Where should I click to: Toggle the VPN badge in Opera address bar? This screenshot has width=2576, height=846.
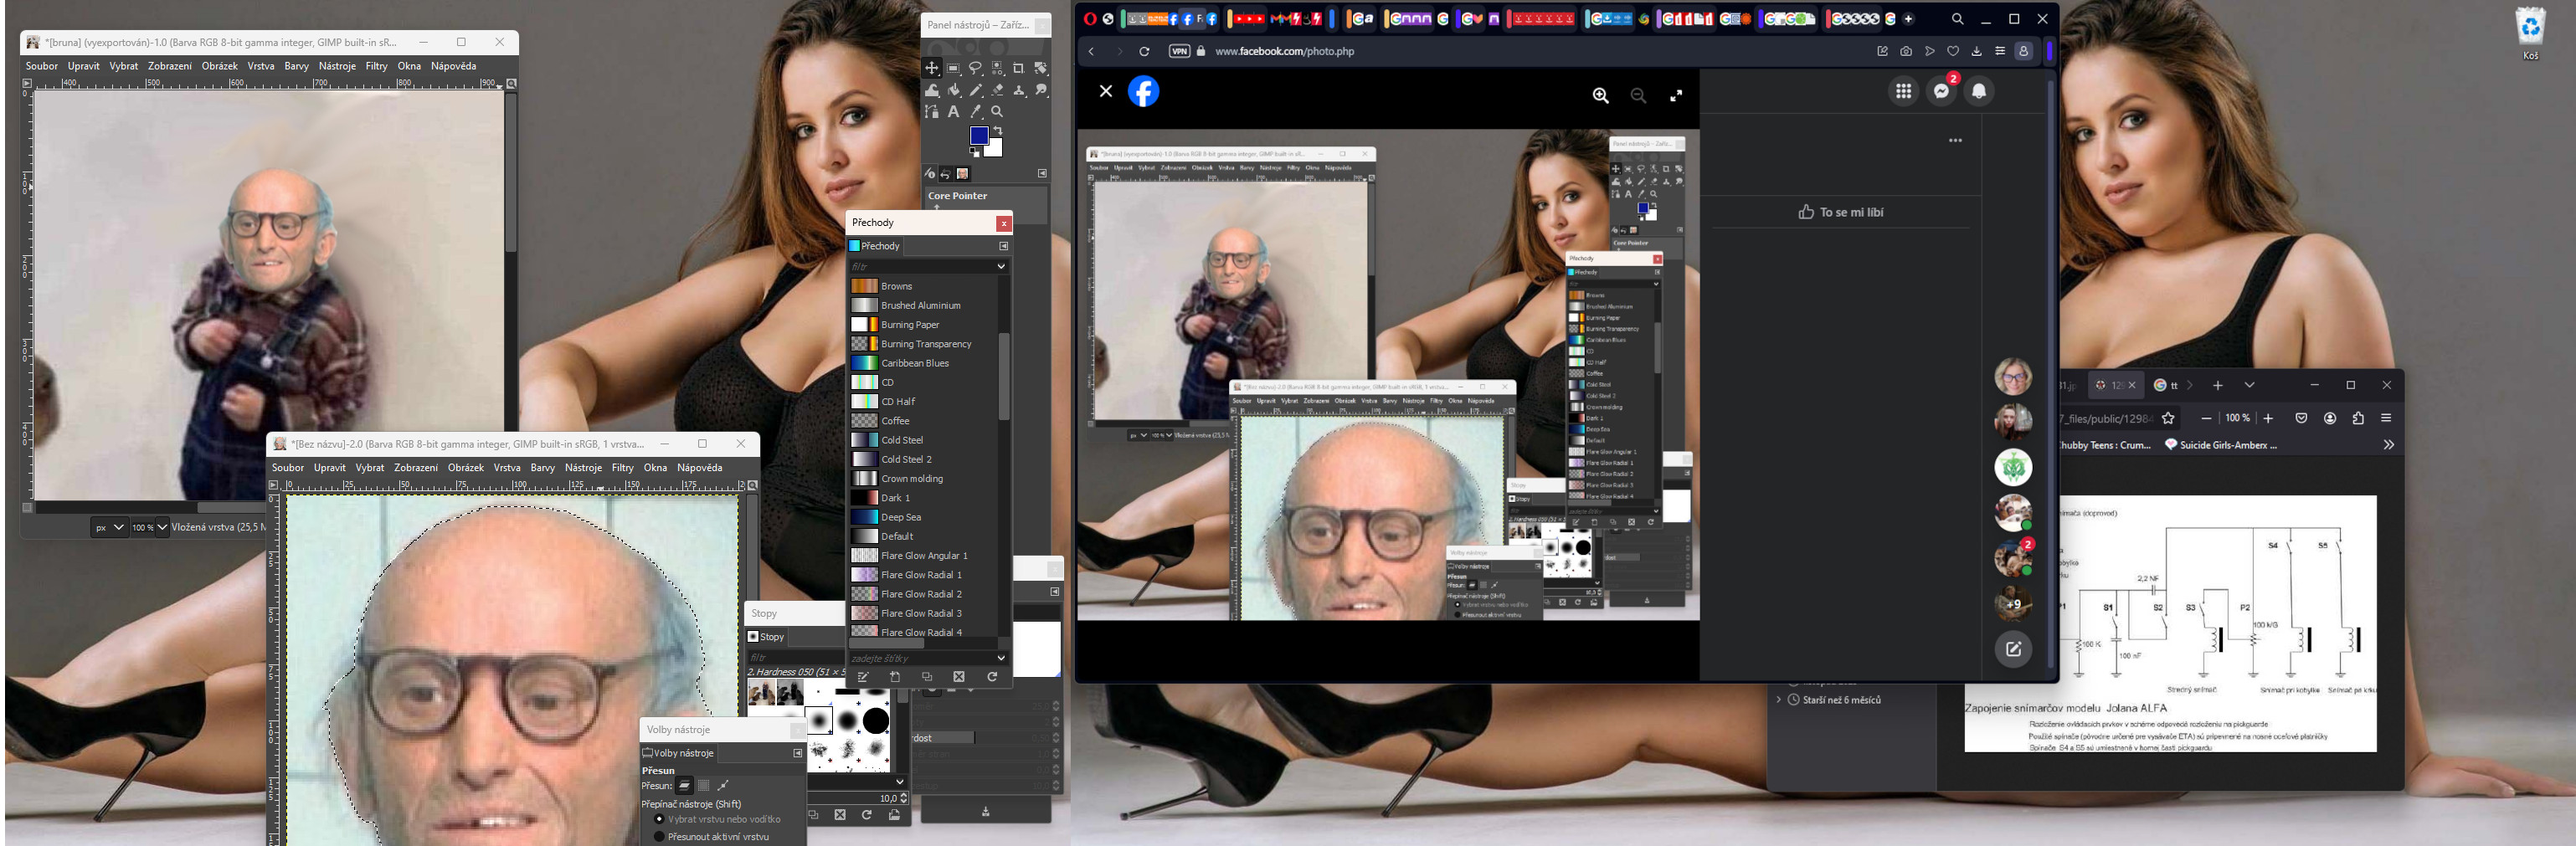pyautogui.click(x=1180, y=51)
